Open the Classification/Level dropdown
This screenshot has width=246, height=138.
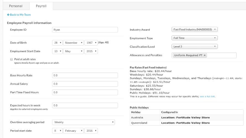[195, 47]
